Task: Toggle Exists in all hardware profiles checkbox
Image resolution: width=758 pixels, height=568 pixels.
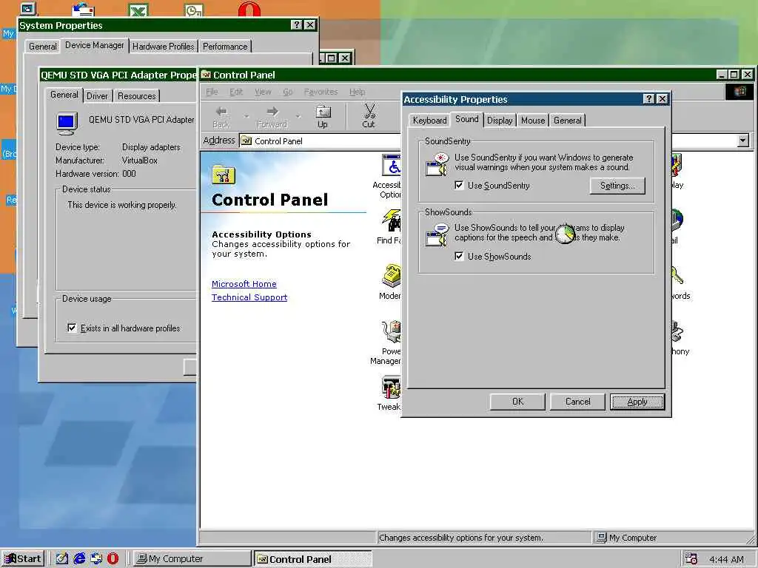Action: pos(72,328)
